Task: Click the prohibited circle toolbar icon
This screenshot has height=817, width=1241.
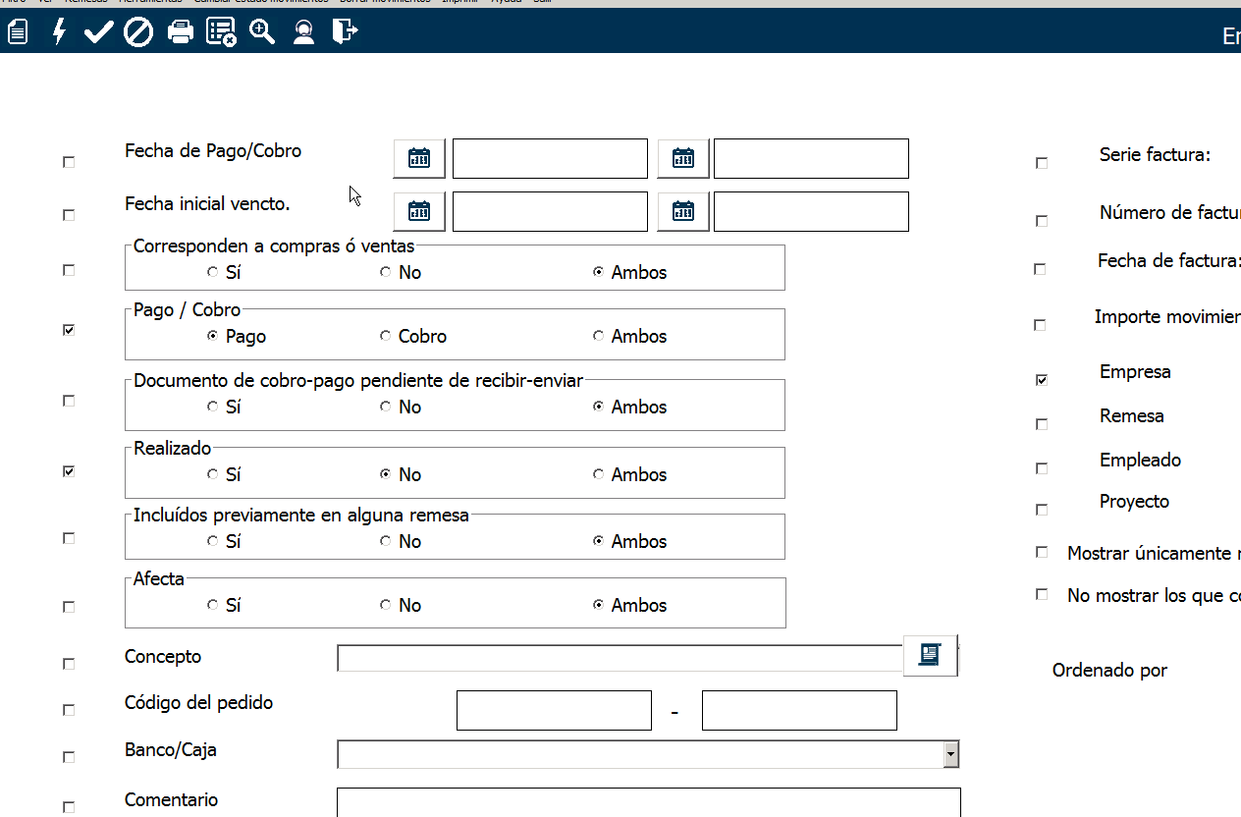Action: click(x=138, y=32)
